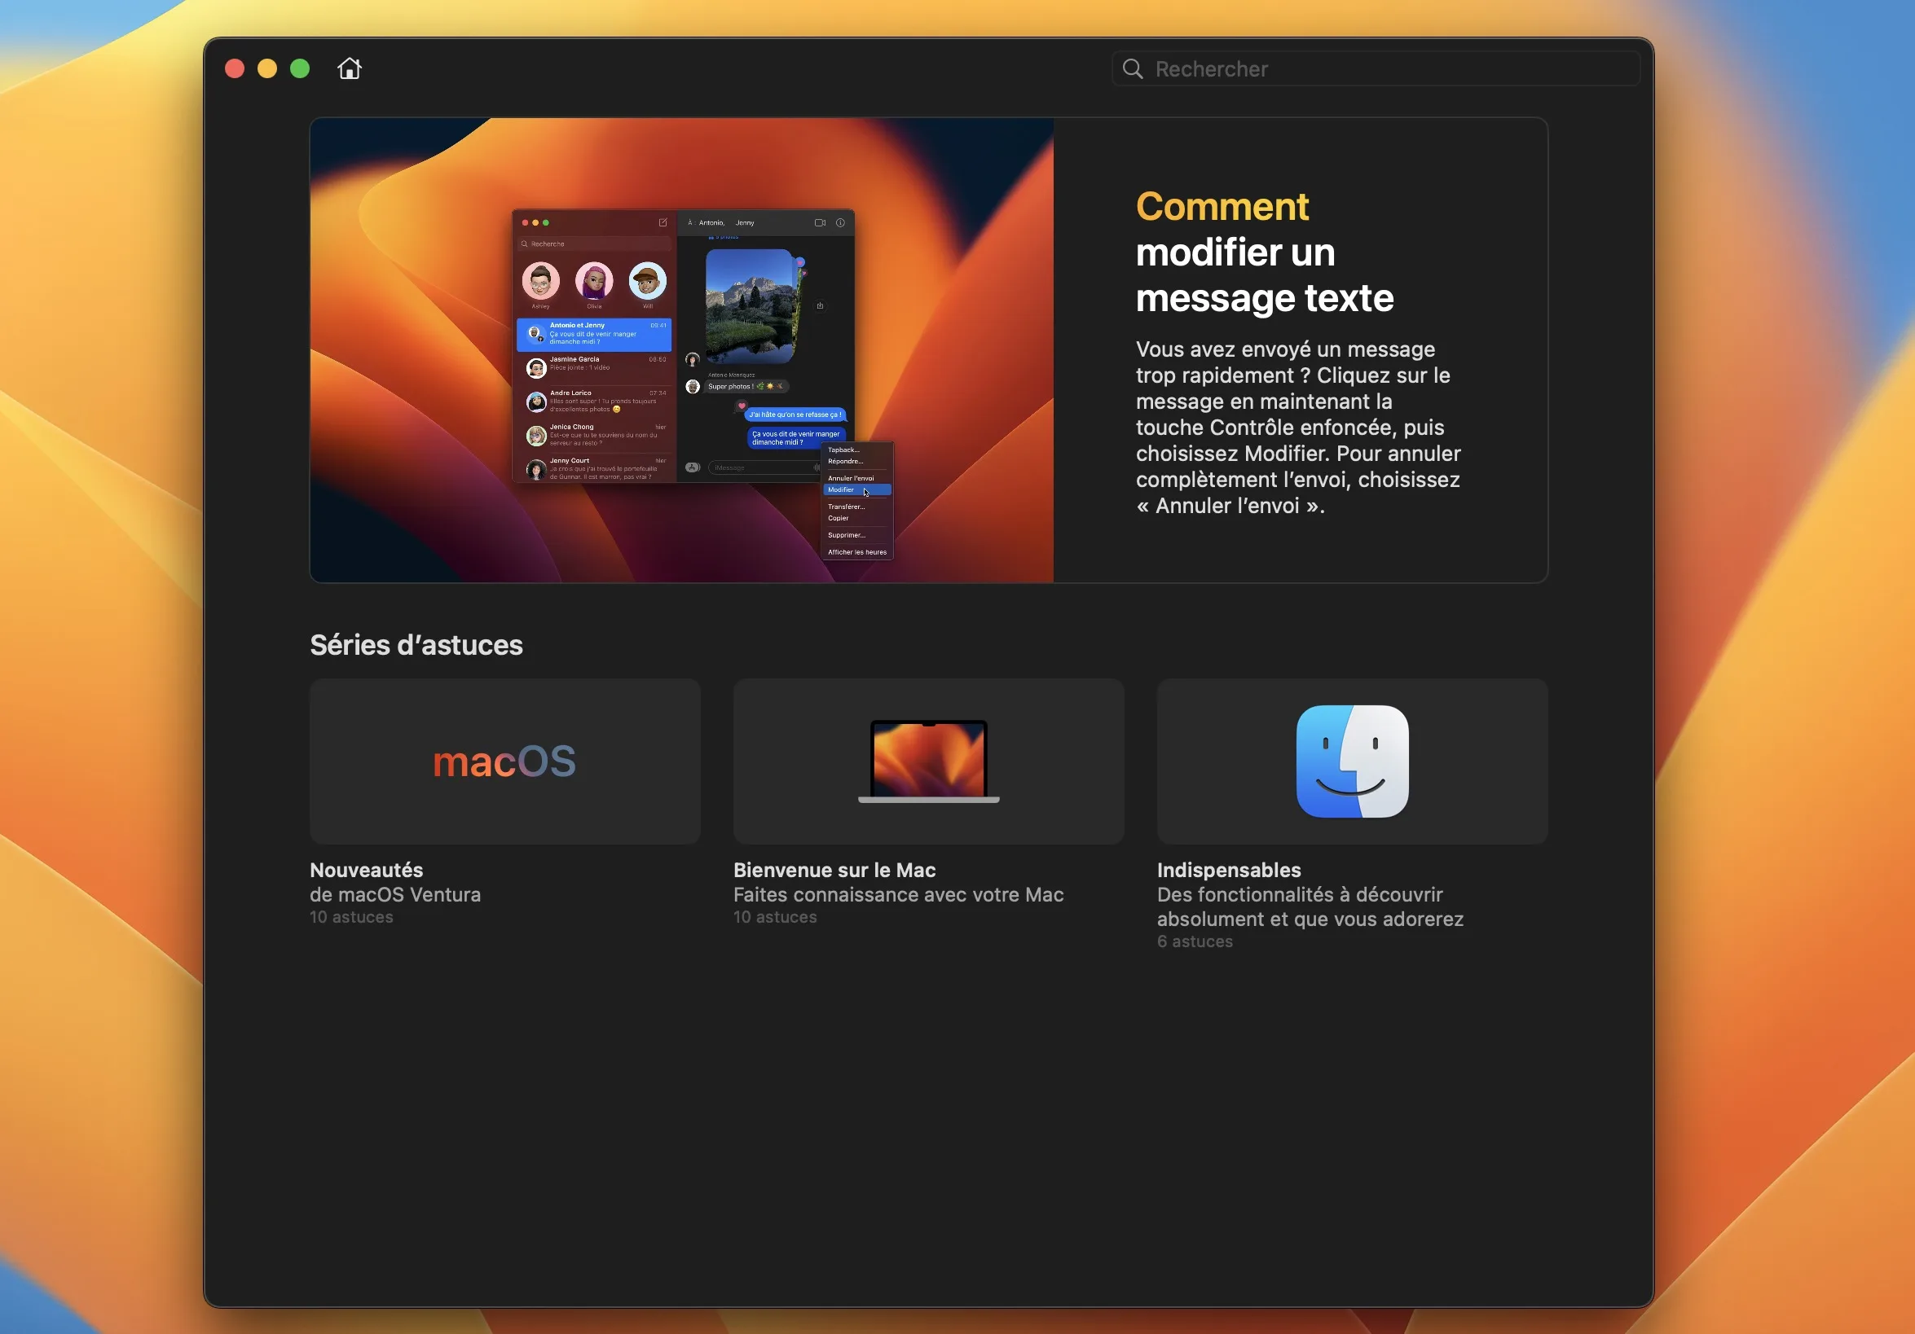Click the compose icon in the pictured Messages window
The height and width of the screenshot is (1334, 1915).
click(x=663, y=222)
